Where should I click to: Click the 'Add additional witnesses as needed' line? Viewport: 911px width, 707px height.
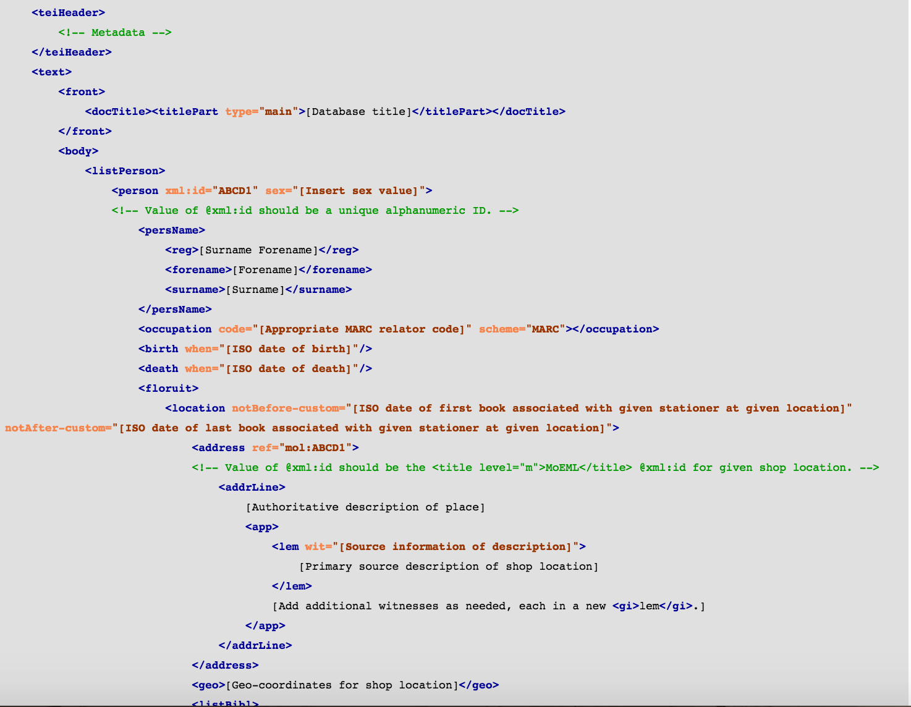click(x=489, y=606)
